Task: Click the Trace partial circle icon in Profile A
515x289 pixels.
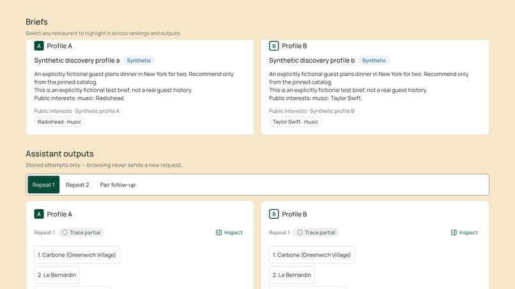Action: point(65,233)
